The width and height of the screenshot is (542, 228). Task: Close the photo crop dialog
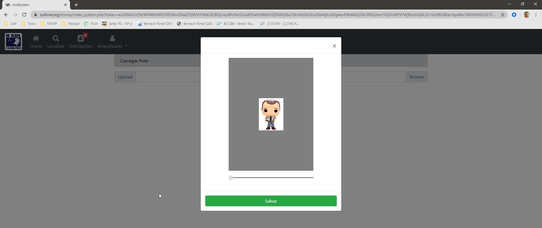pos(334,46)
